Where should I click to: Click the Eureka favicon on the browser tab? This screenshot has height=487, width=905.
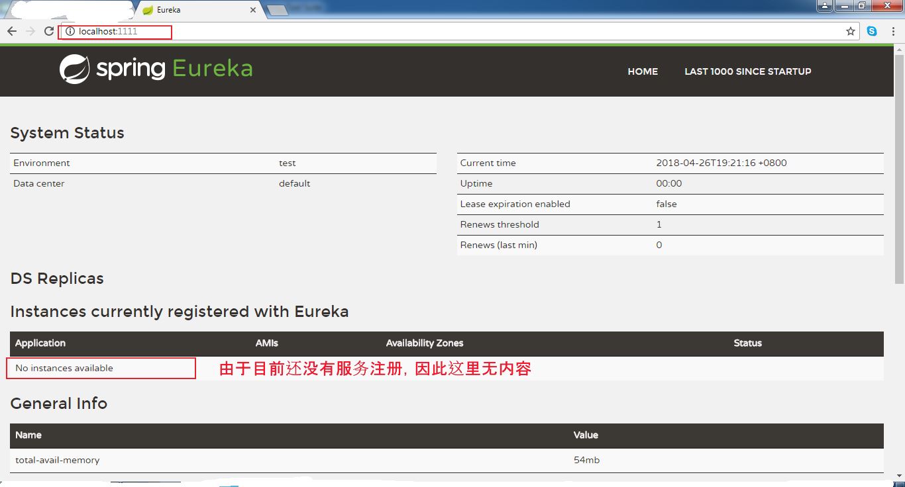coord(146,9)
